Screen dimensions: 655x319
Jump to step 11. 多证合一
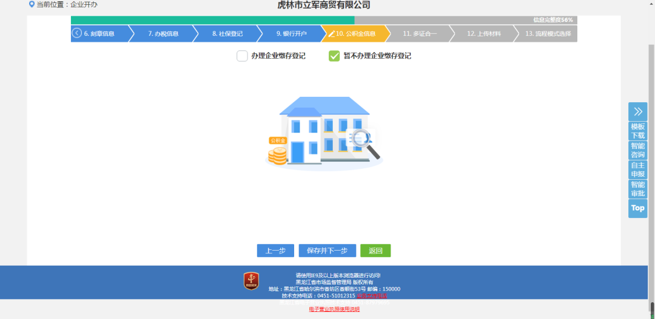(420, 34)
